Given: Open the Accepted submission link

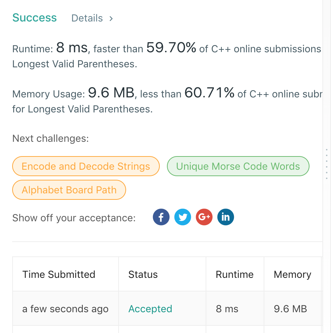Looking at the screenshot, I should 150,309.
